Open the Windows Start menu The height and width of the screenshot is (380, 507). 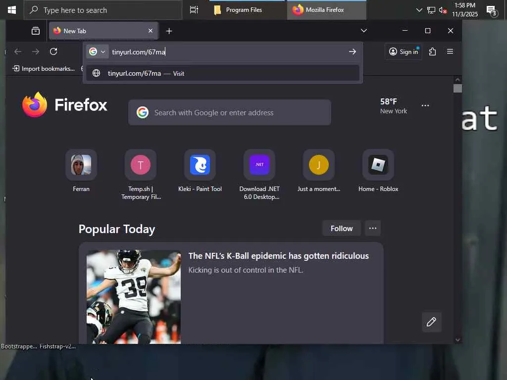(x=12, y=10)
